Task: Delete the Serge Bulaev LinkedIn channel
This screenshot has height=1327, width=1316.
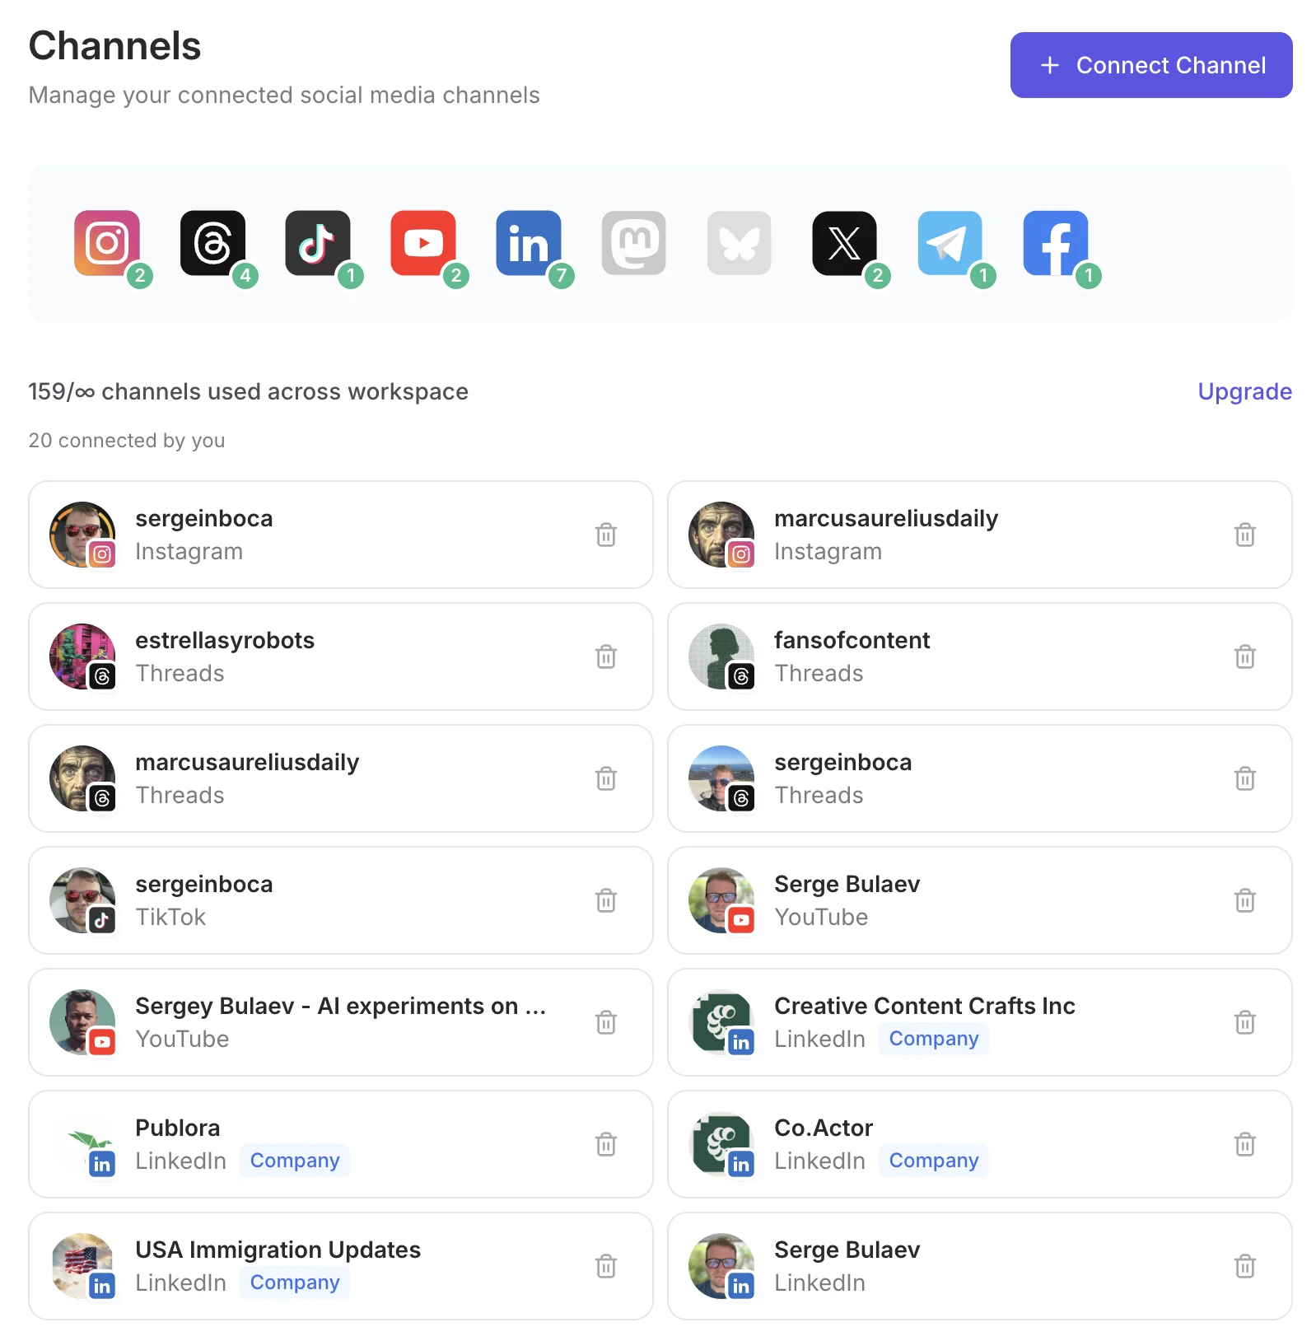Action: [1245, 1266]
